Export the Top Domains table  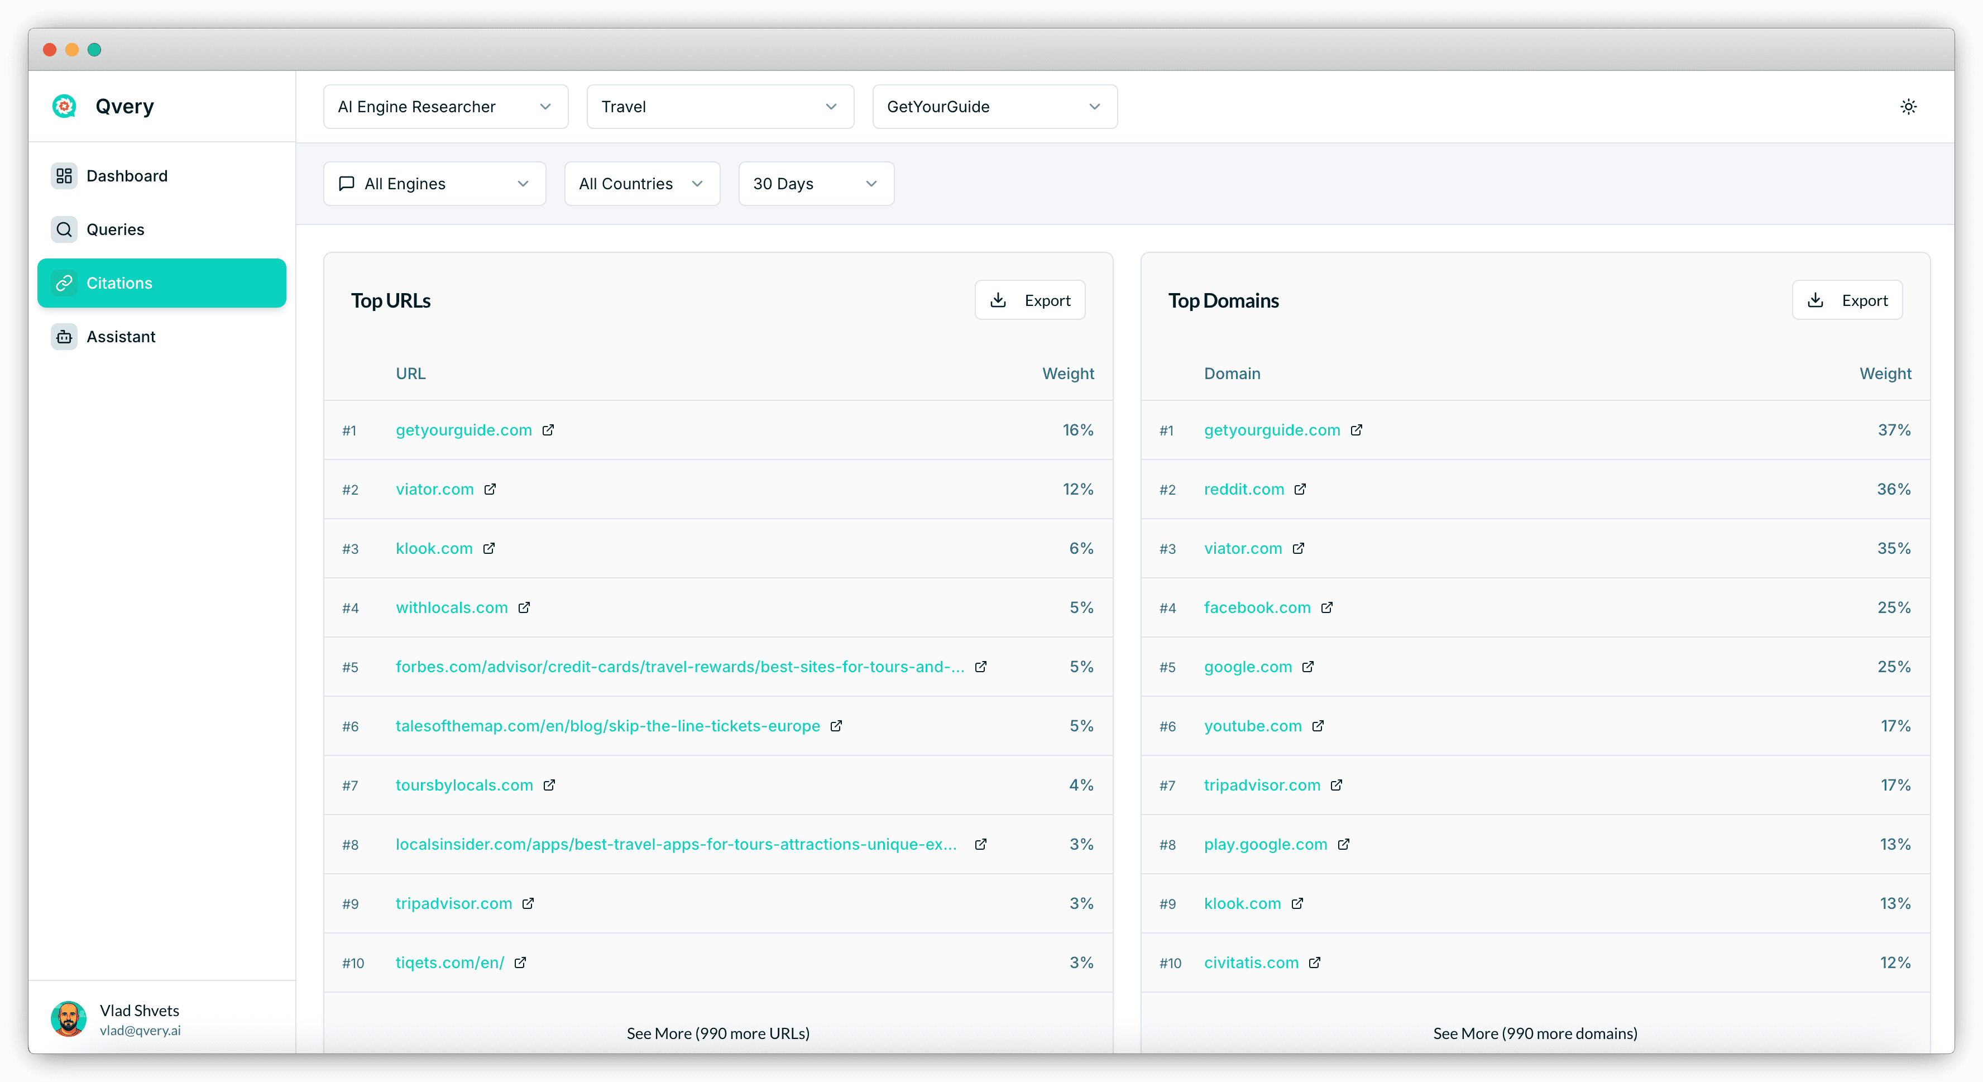(1847, 300)
